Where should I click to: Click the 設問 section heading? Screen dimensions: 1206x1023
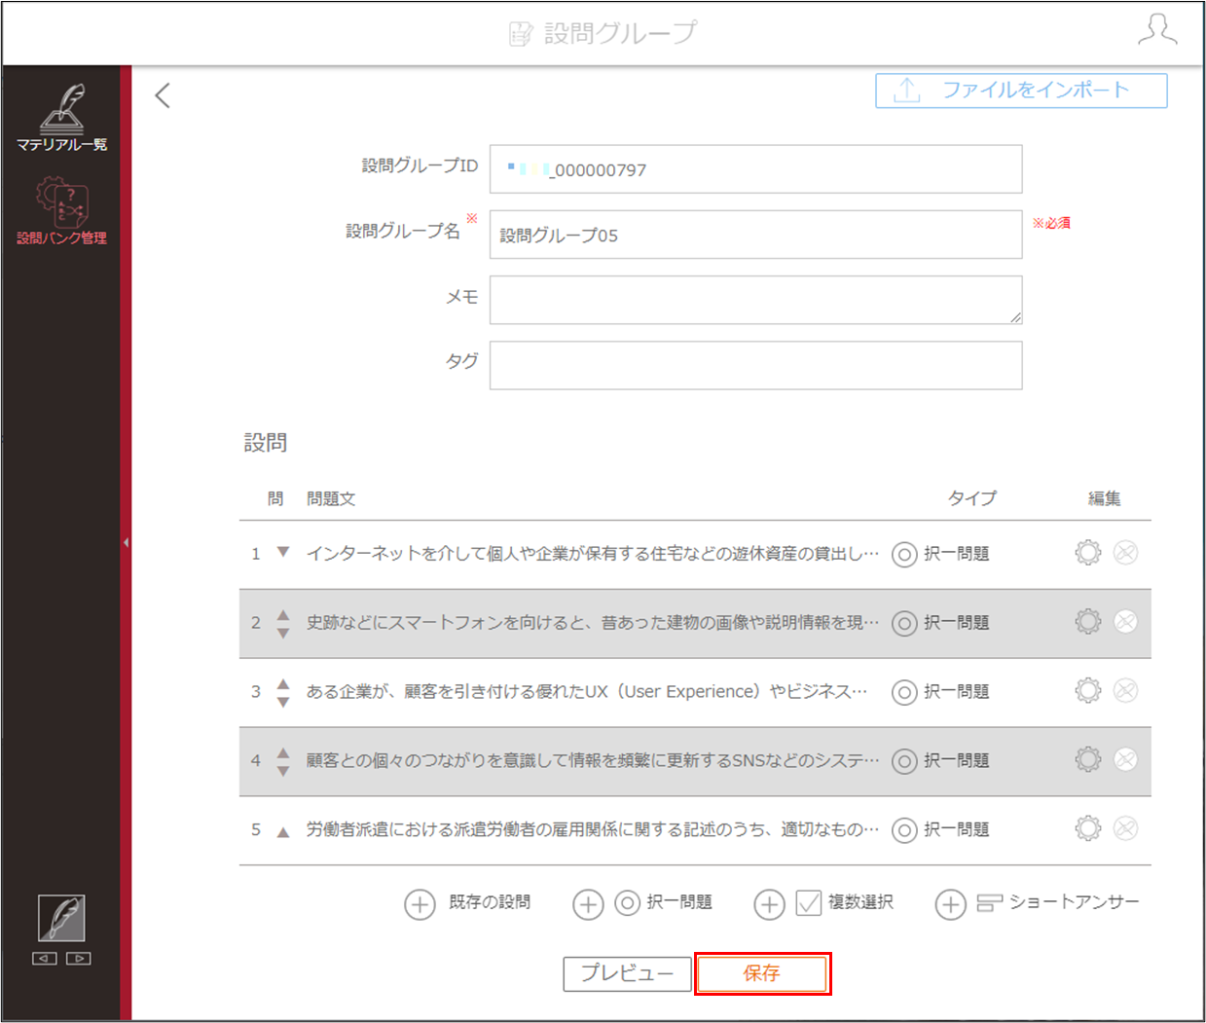(265, 443)
